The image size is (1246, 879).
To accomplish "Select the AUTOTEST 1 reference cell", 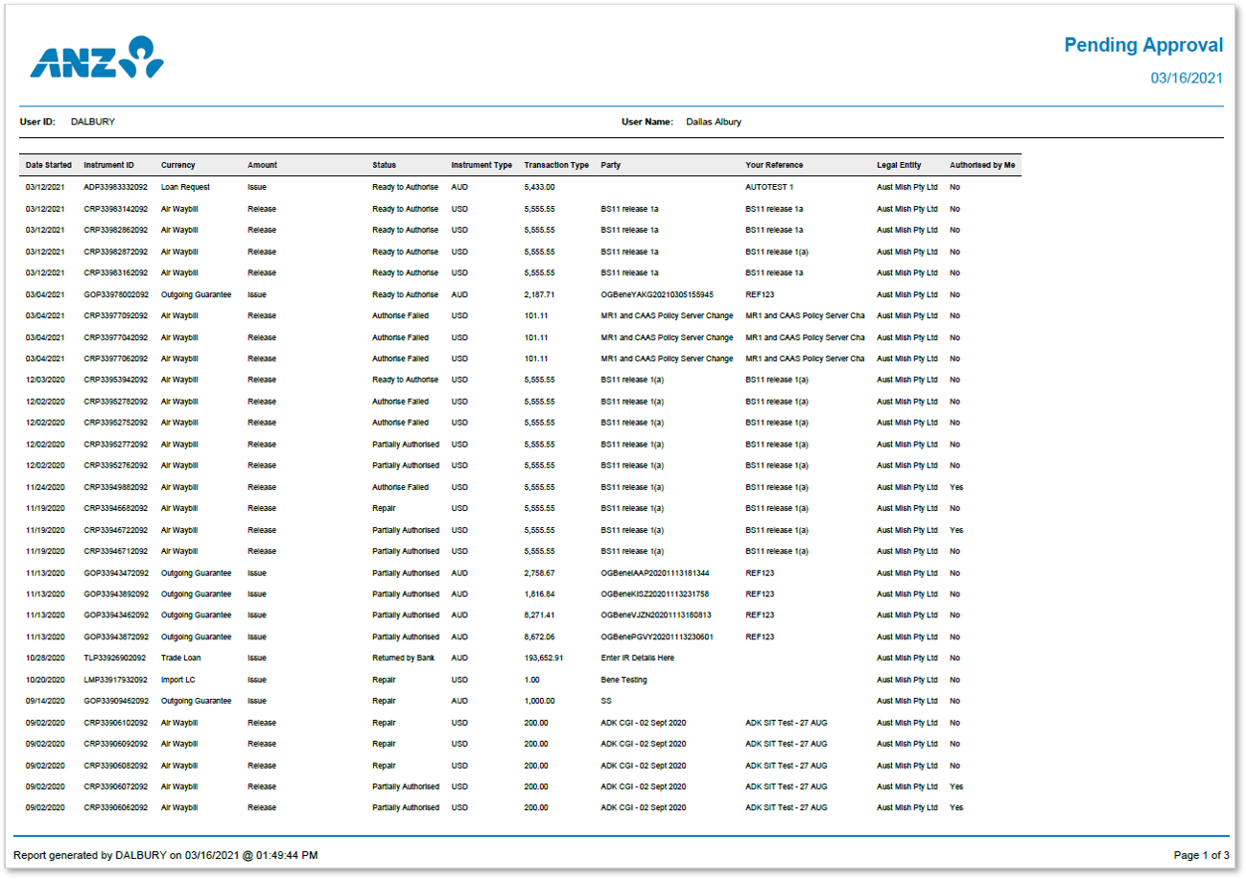I will pyautogui.click(x=769, y=187).
